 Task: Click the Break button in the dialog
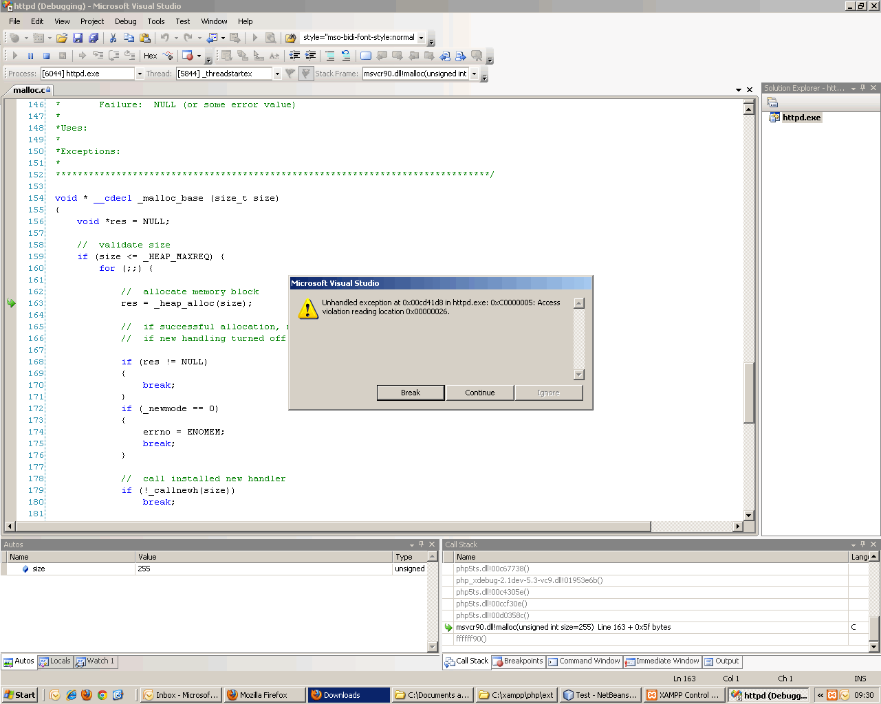pyautogui.click(x=411, y=393)
